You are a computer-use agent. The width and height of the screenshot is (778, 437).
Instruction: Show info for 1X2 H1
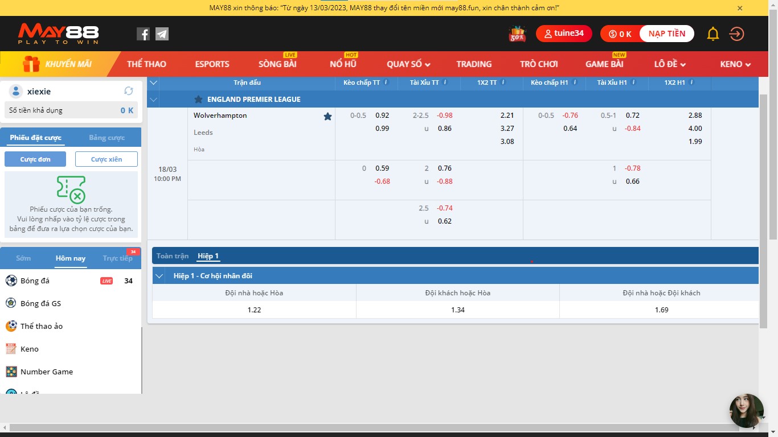pos(691,83)
